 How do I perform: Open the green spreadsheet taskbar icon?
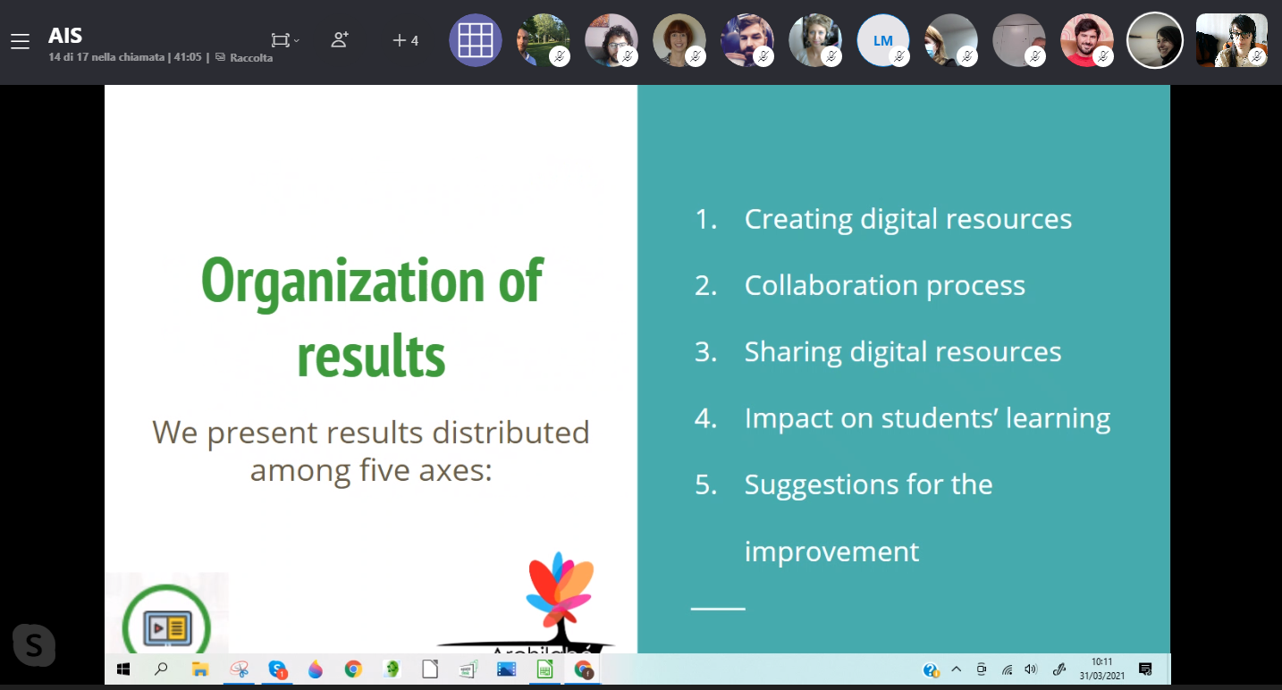coord(544,669)
